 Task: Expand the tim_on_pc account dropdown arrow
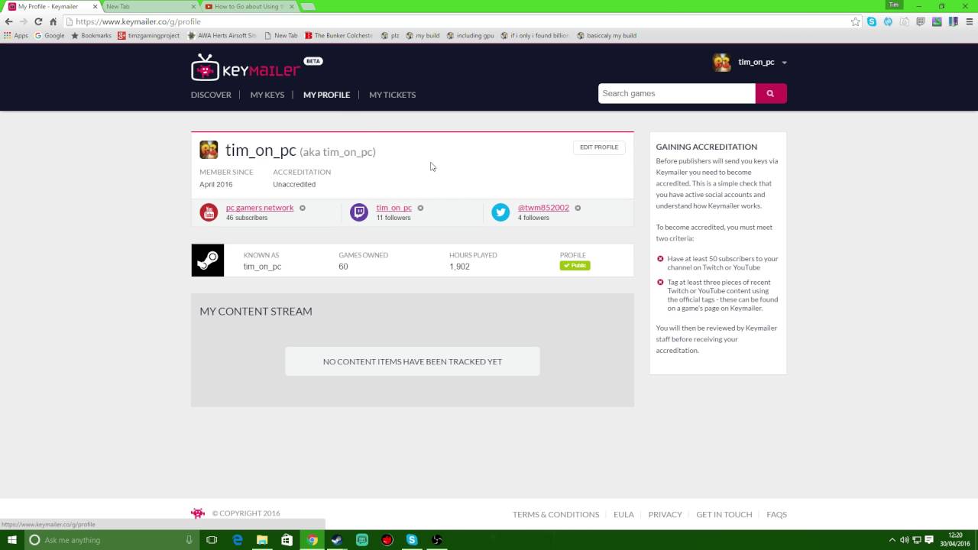coord(784,63)
